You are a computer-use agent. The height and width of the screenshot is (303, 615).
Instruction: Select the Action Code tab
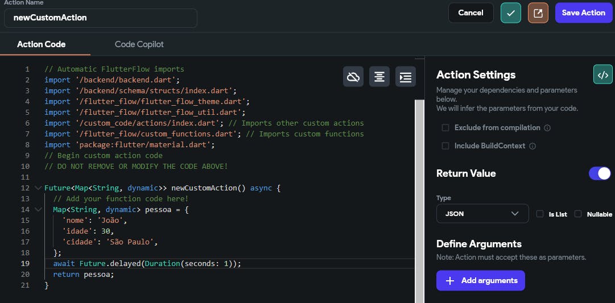pos(41,44)
